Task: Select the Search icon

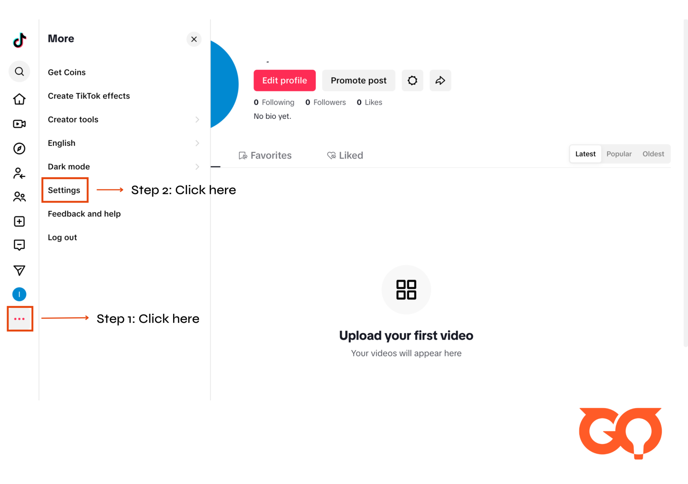Action: 20,71
